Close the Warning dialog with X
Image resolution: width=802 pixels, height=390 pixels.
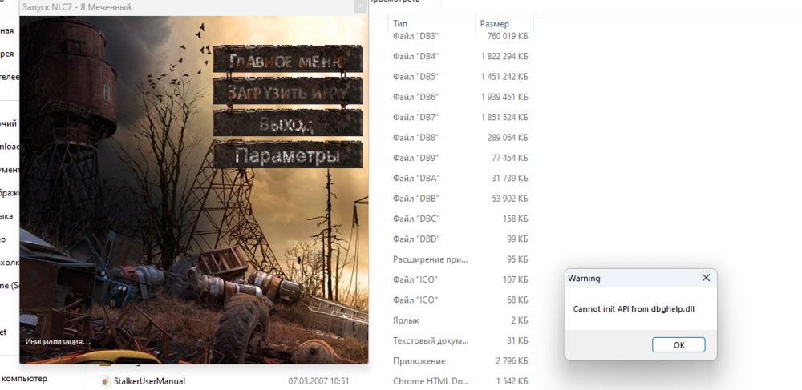tap(706, 278)
